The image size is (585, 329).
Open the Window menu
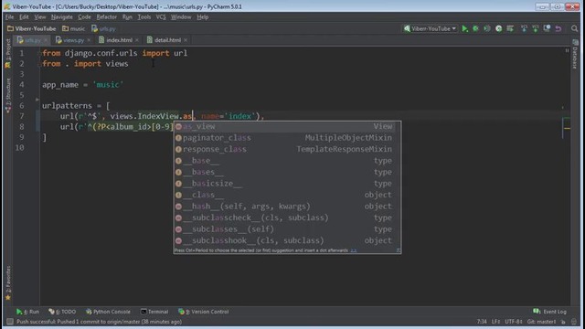181,17
